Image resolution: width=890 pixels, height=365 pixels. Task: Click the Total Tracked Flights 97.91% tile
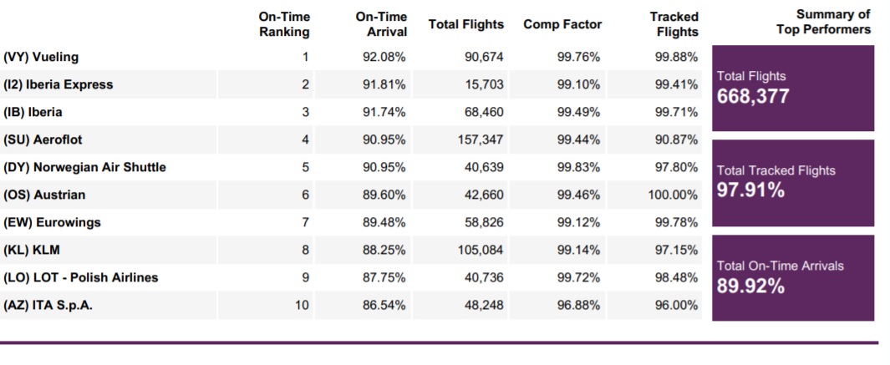(792, 182)
